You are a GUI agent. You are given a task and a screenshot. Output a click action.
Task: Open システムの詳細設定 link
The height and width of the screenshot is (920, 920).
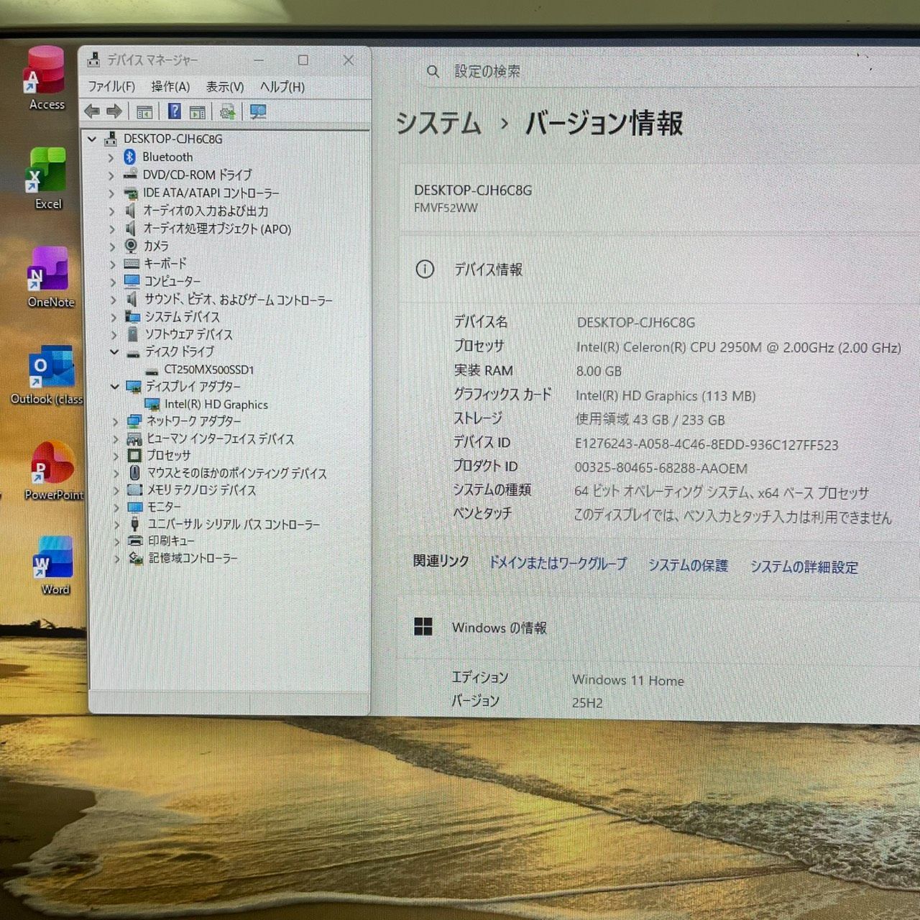(x=804, y=567)
